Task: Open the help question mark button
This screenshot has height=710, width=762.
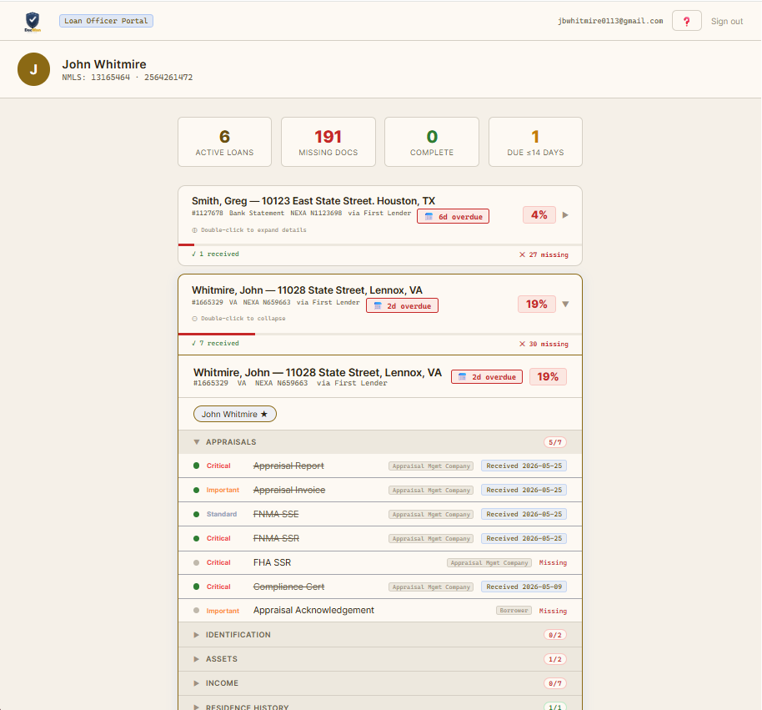Action: [x=686, y=21]
